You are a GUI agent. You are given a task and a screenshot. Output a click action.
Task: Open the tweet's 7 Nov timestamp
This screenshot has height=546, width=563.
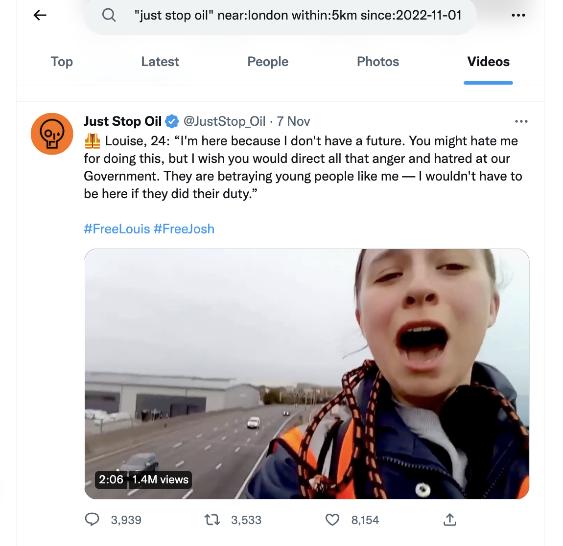tap(293, 121)
